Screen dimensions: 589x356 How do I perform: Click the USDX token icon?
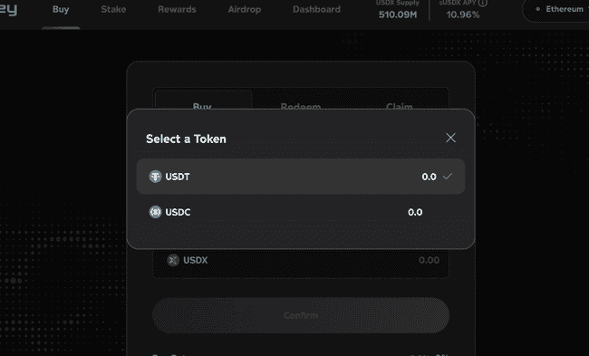173,260
